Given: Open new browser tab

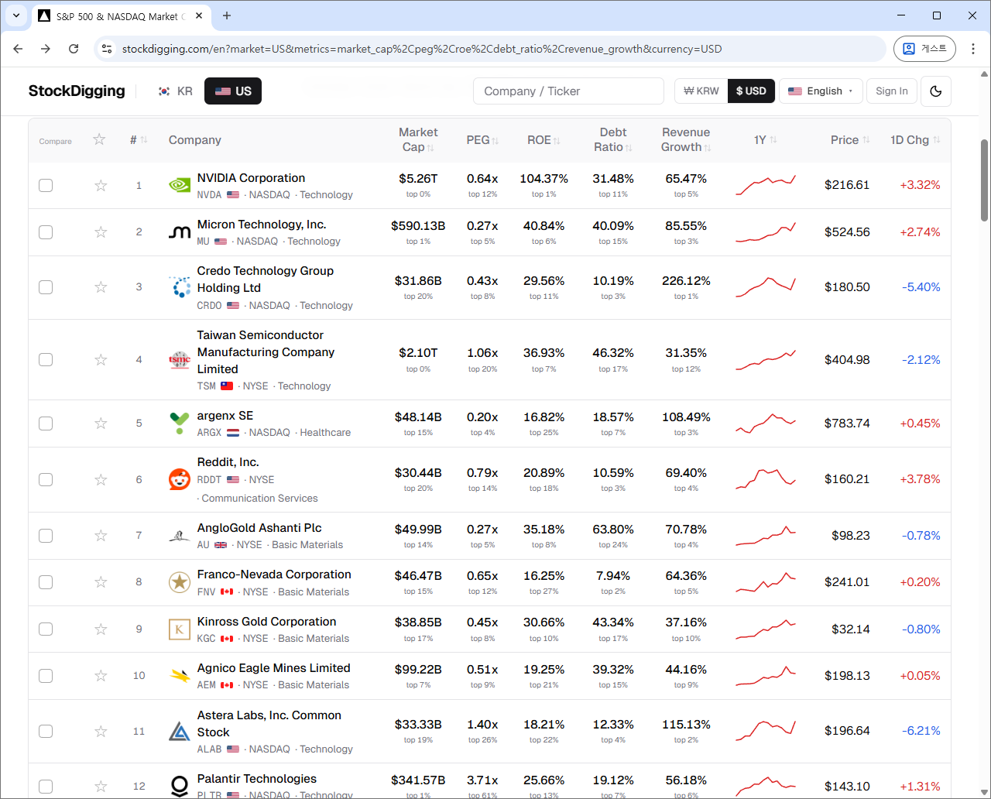Looking at the screenshot, I should pos(227,15).
